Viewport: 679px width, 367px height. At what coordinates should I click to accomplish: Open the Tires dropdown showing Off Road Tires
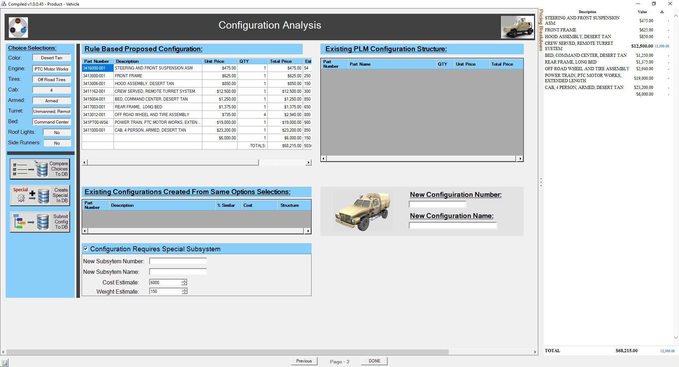pyautogui.click(x=52, y=80)
